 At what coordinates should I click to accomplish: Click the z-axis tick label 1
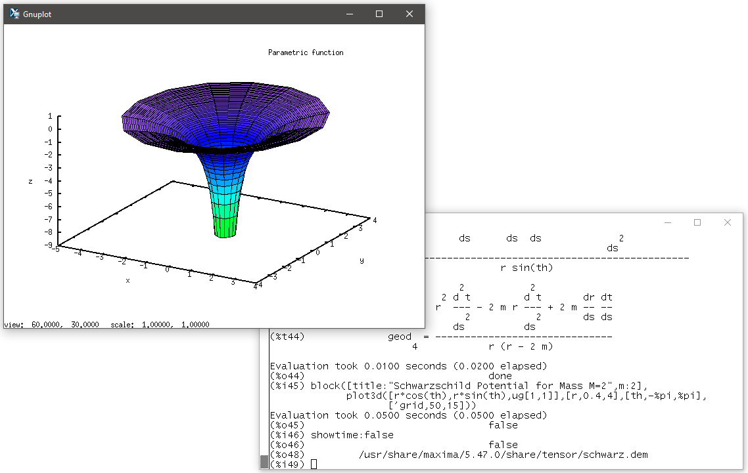point(50,116)
